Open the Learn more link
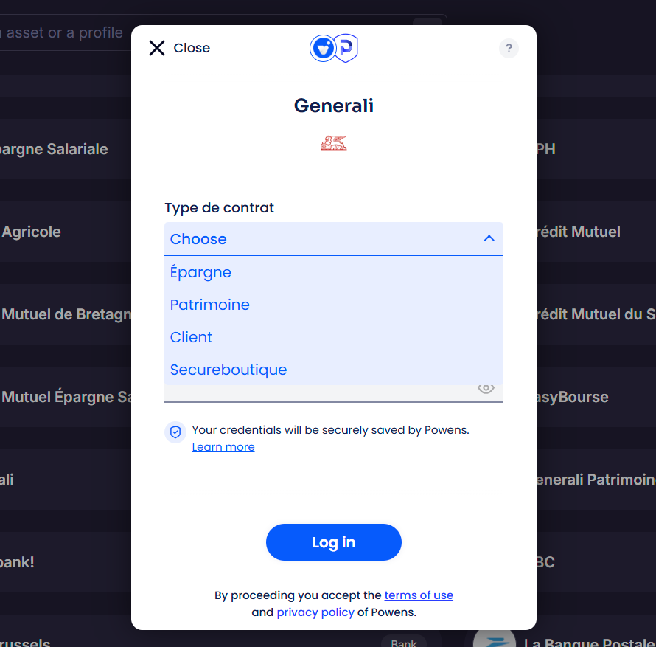This screenshot has width=656, height=647. 223,447
